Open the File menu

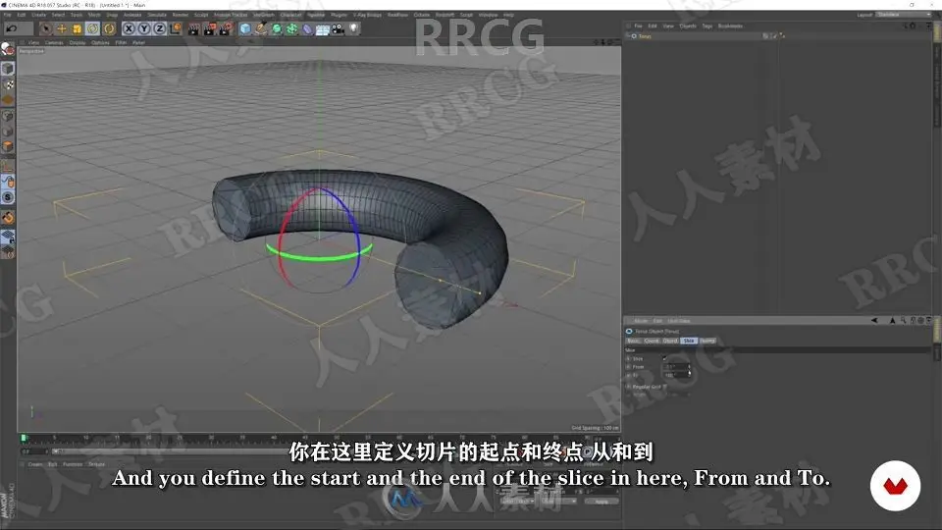[7, 15]
